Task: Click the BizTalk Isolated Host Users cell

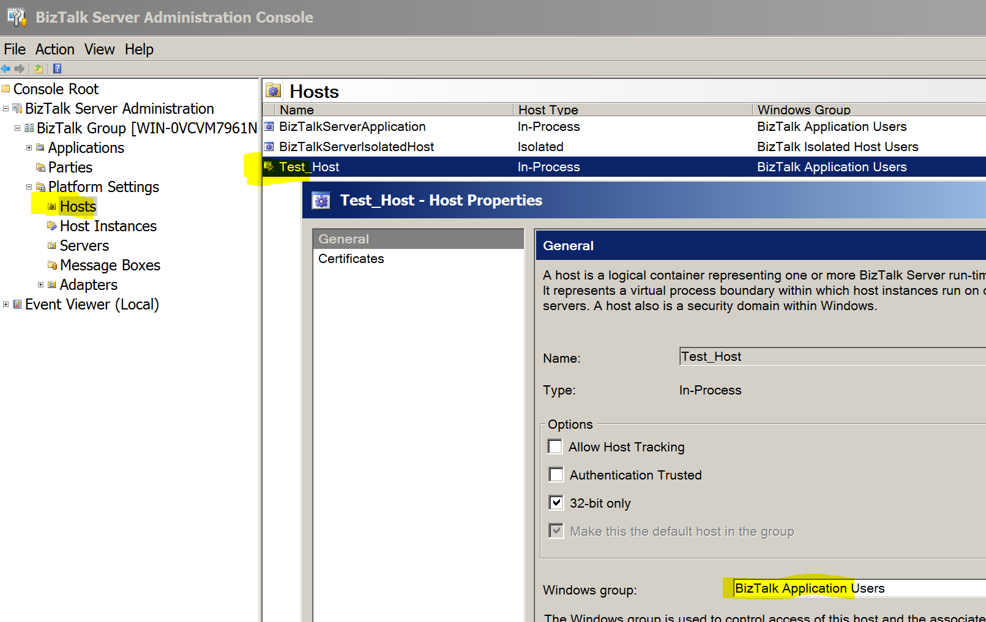Action: point(837,147)
